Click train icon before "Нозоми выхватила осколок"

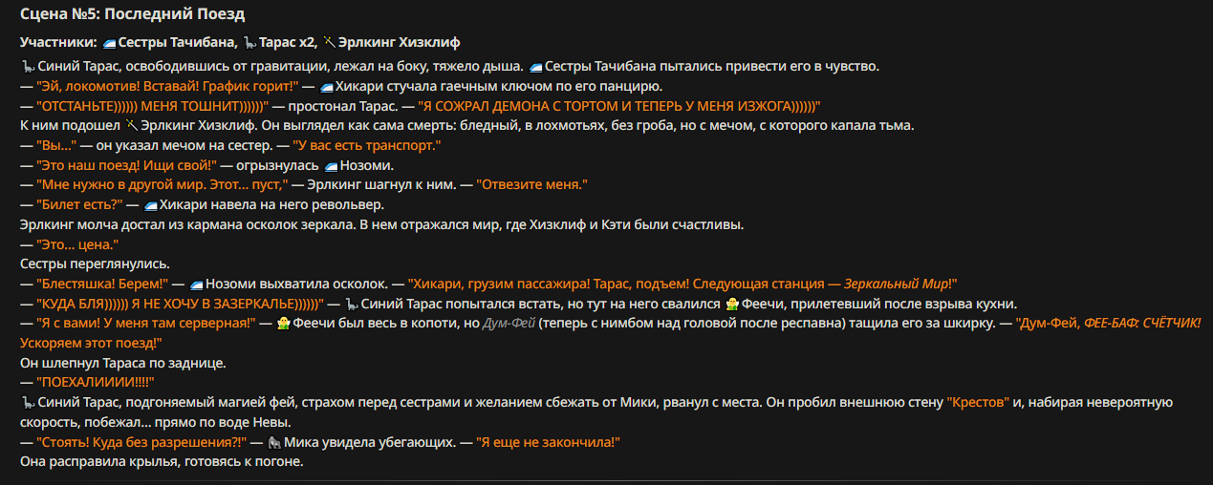pos(197,284)
